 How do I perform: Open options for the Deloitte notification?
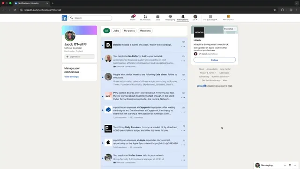(x=183, y=46)
